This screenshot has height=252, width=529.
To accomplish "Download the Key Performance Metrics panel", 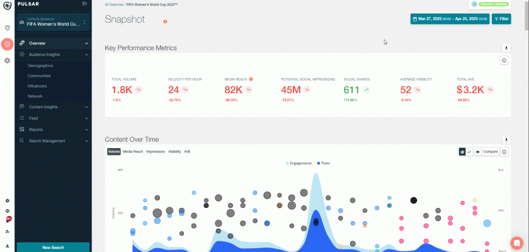I will 504,48.
